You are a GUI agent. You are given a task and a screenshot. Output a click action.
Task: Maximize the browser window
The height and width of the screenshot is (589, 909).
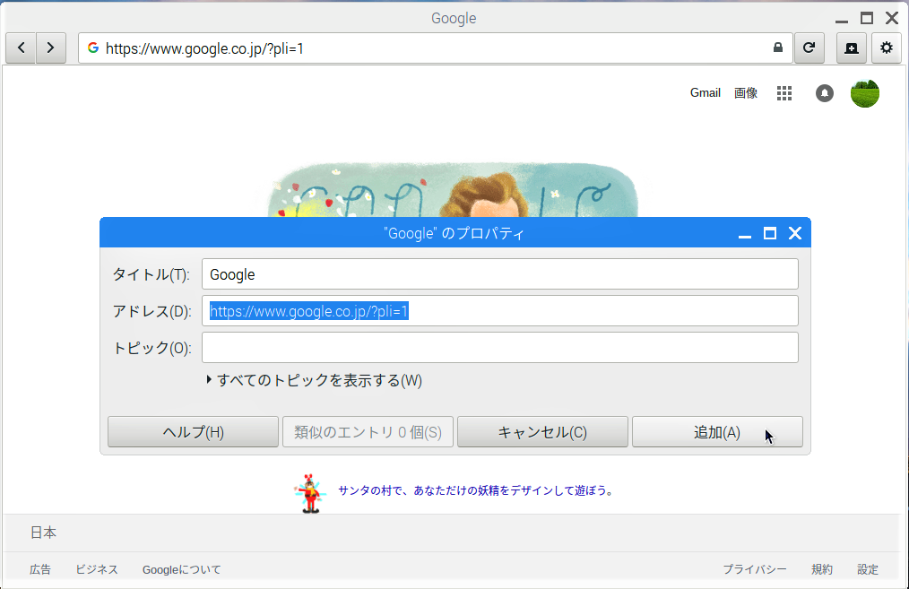click(867, 18)
